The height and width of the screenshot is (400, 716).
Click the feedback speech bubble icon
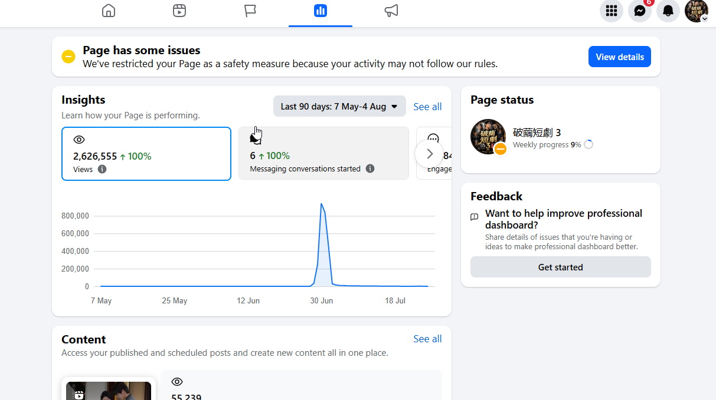pos(475,217)
